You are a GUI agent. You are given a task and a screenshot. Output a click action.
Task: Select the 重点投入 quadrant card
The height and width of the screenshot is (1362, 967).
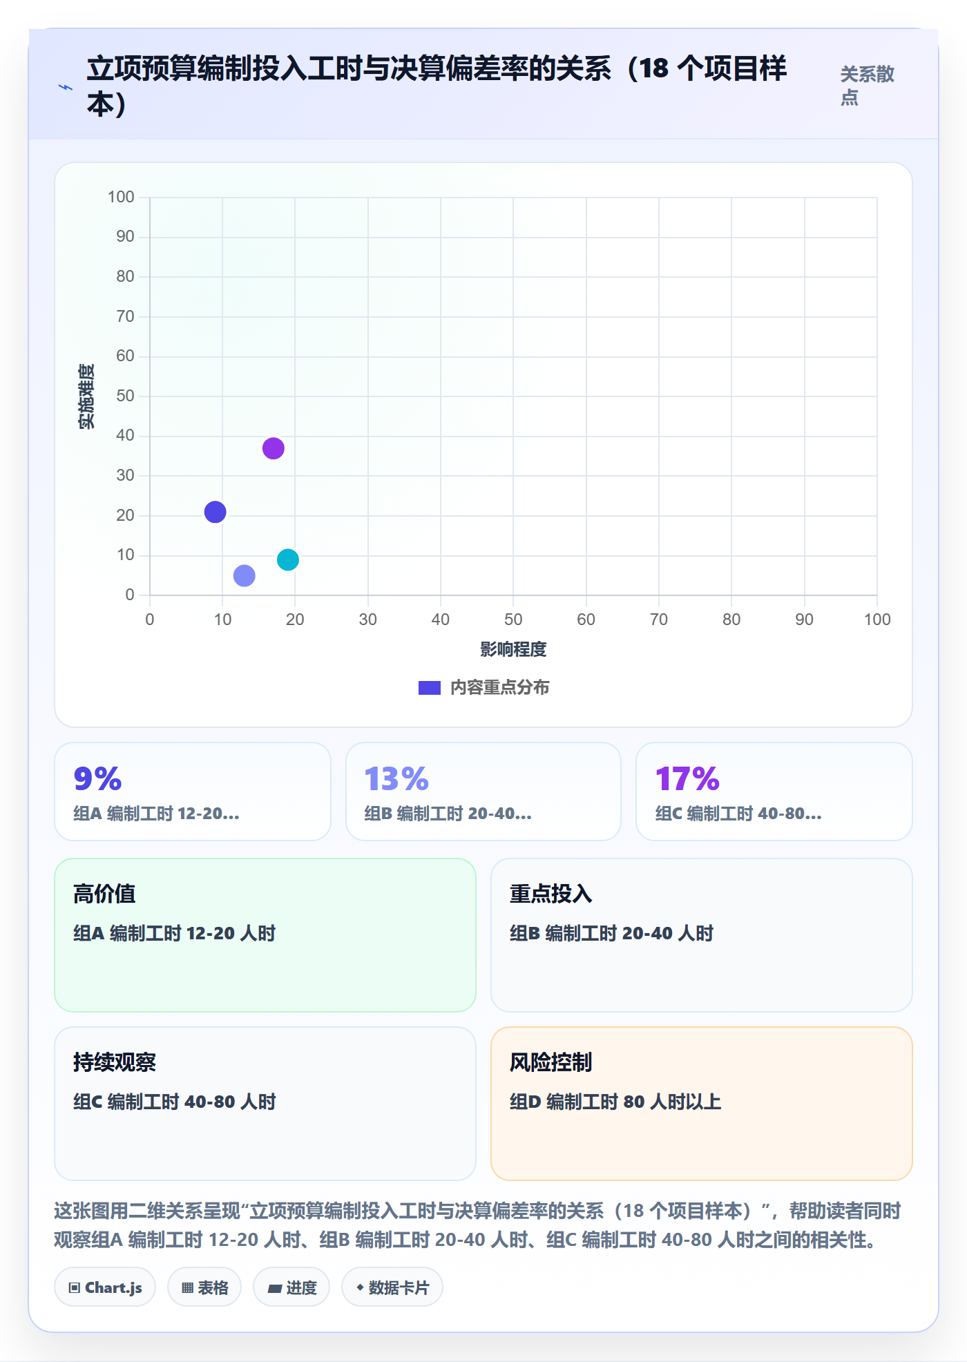[x=702, y=935]
